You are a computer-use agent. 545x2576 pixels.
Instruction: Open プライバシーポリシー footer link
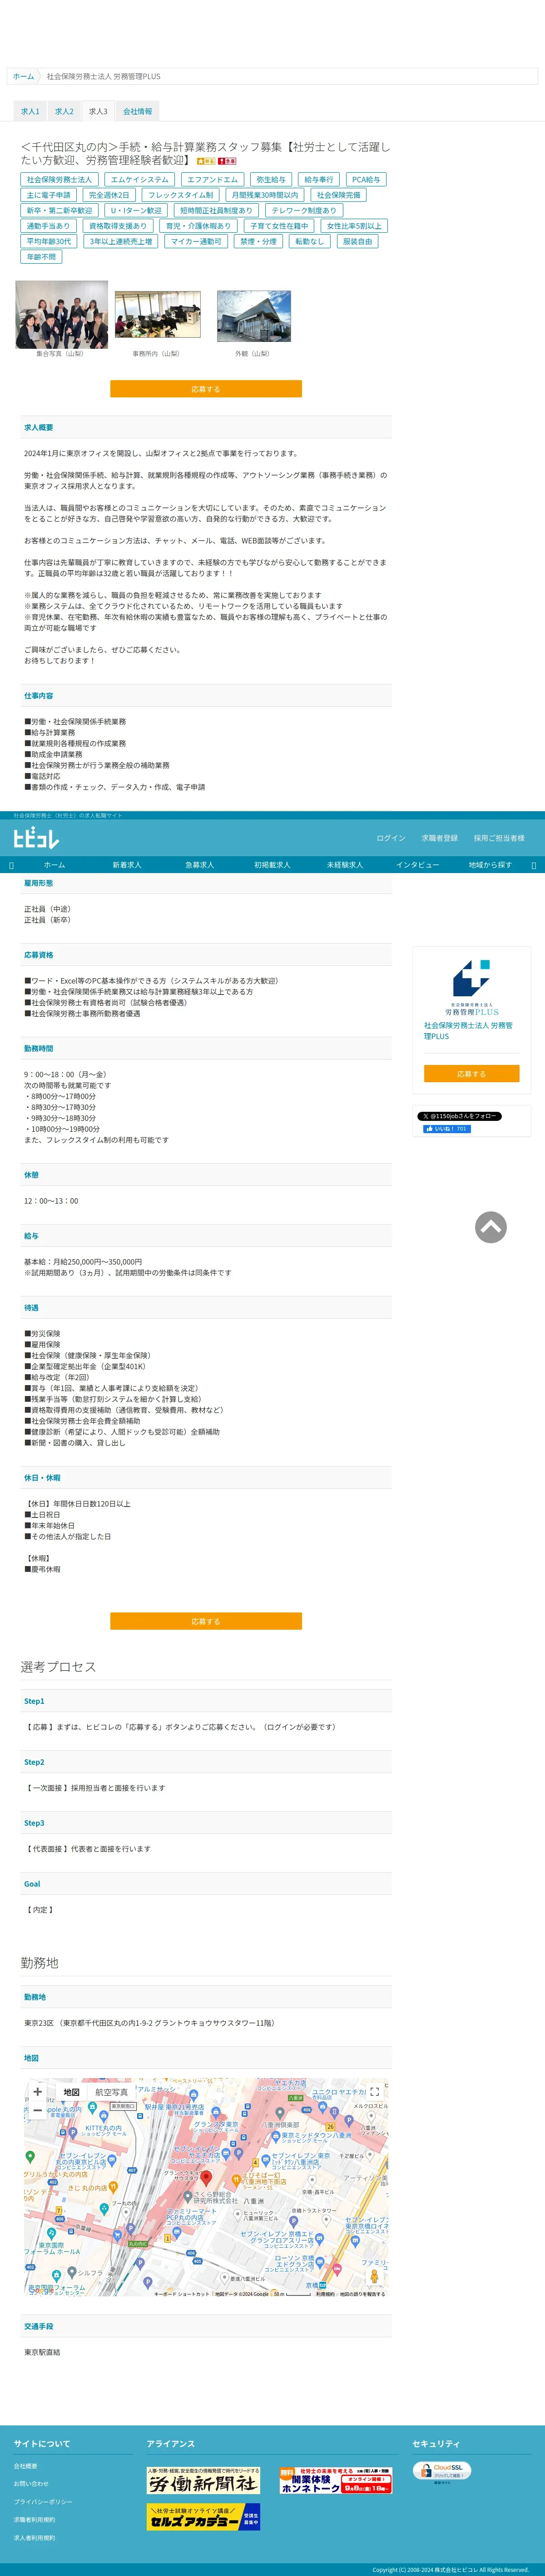point(43,2501)
